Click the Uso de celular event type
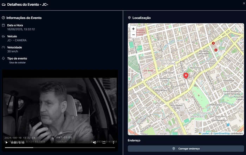246x155 pixels. click(18, 63)
